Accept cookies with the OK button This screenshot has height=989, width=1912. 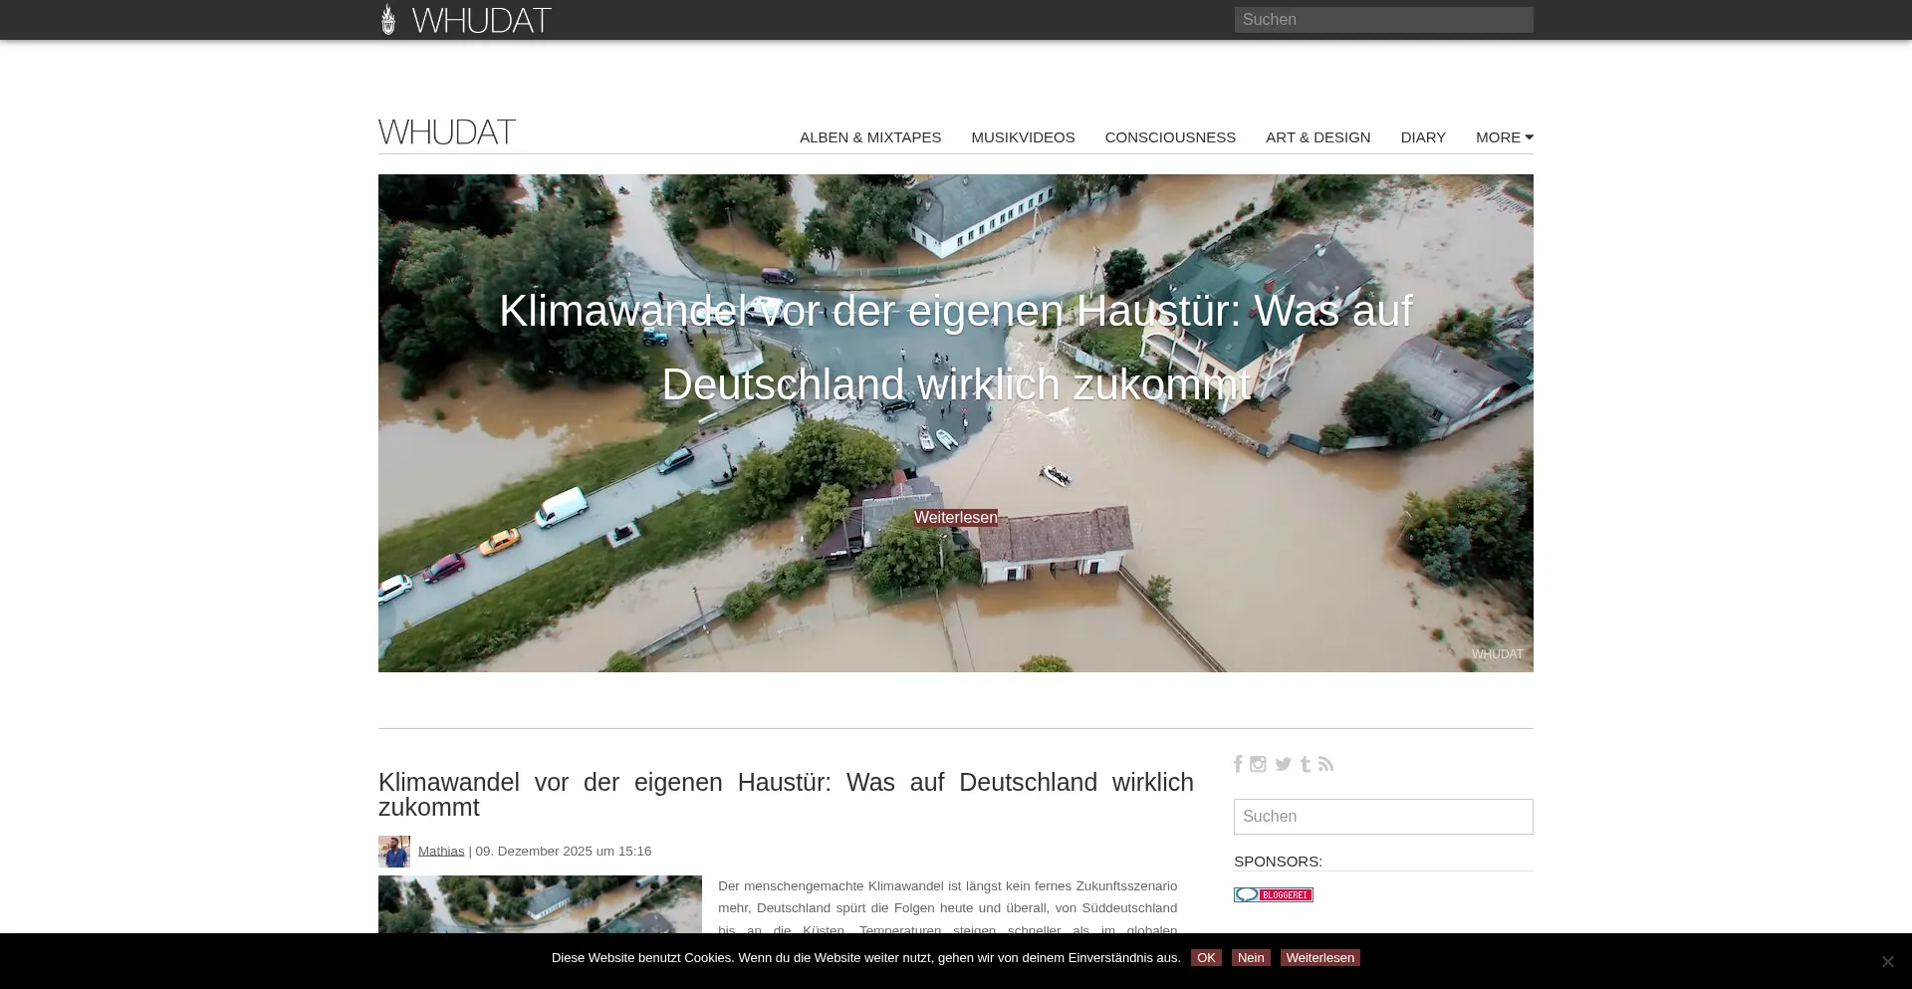[1206, 957]
